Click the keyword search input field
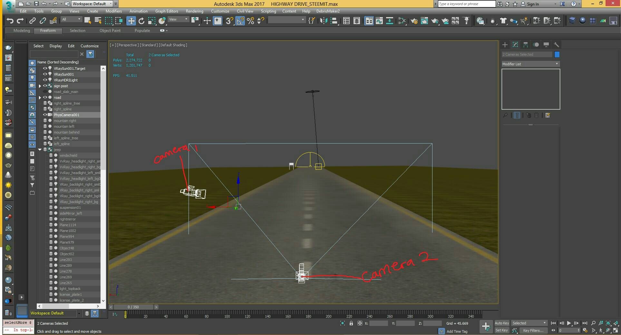Image resolution: width=621 pixels, height=335 pixels. [x=467, y=4]
